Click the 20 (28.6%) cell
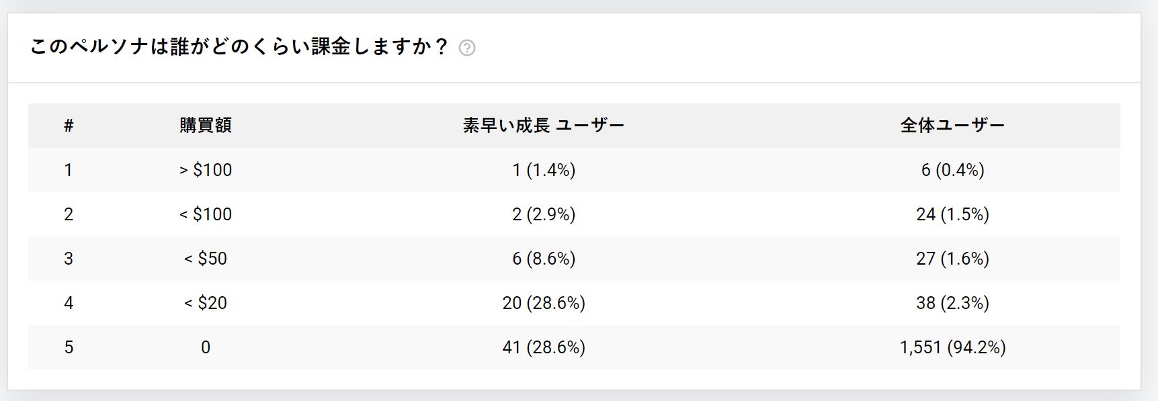This screenshot has height=401, width=1158. (544, 303)
